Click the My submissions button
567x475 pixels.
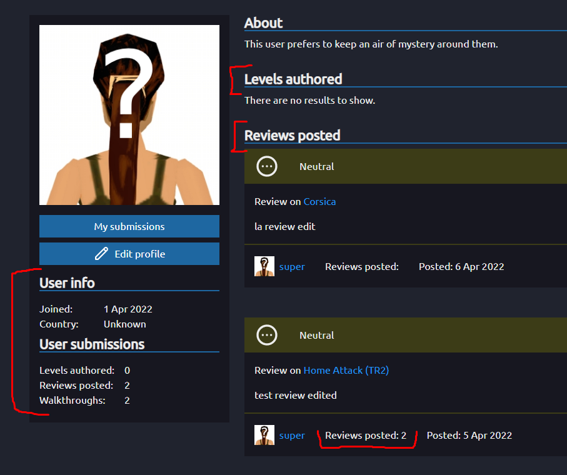click(x=129, y=226)
